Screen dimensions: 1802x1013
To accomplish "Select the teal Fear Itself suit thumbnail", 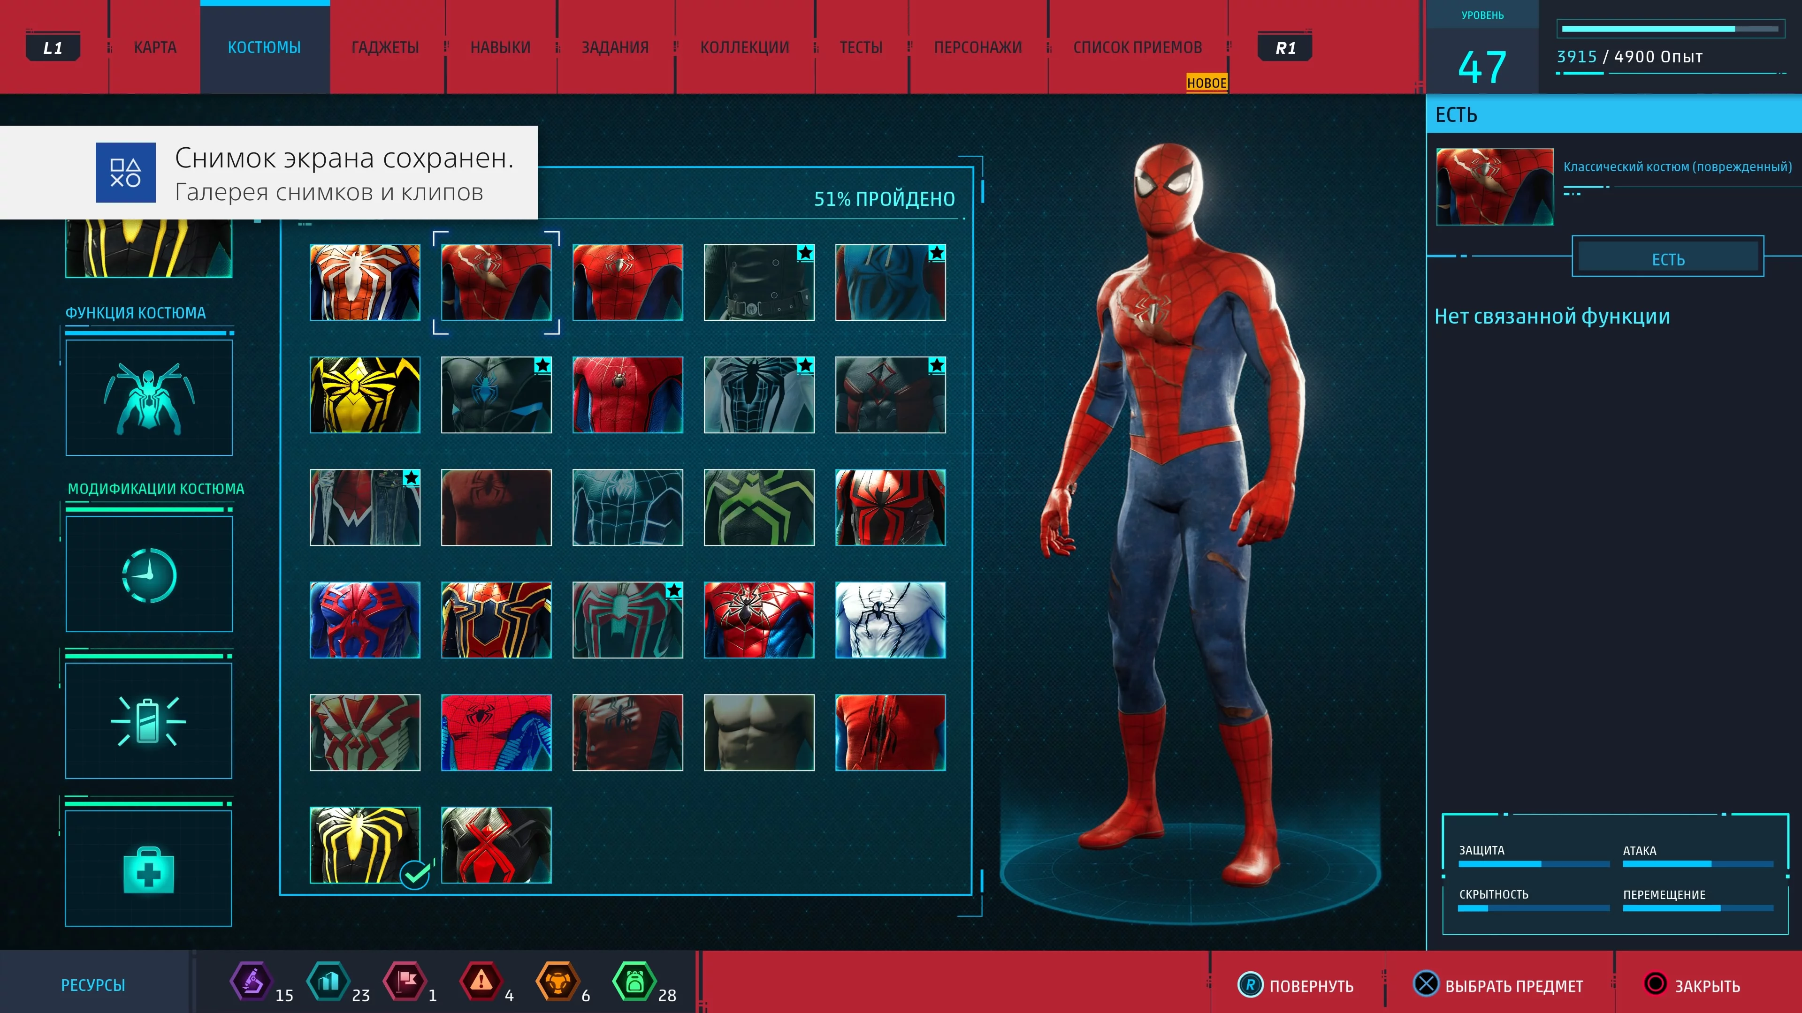I will coord(627,507).
